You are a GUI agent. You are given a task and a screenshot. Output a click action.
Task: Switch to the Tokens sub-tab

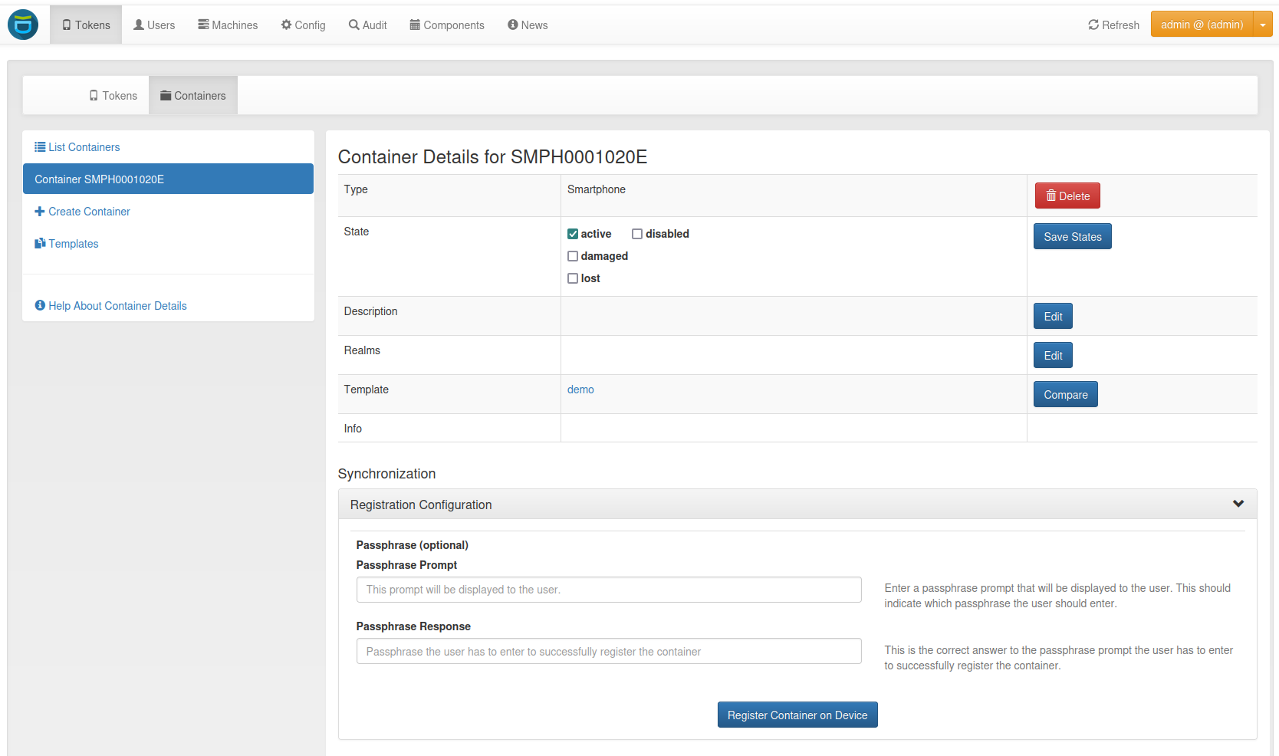click(113, 96)
